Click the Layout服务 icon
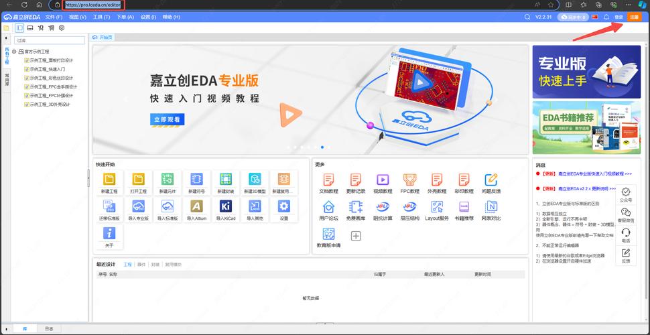This screenshot has height=335, width=650. pyautogui.click(x=437, y=206)
